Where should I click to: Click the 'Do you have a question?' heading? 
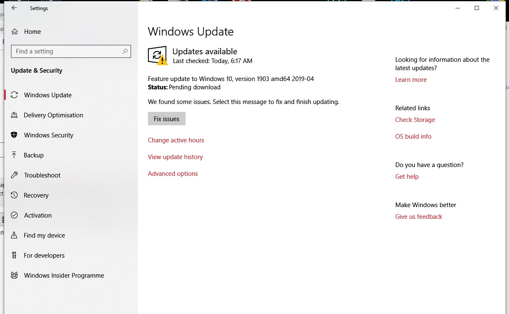[x=429, y=165]
